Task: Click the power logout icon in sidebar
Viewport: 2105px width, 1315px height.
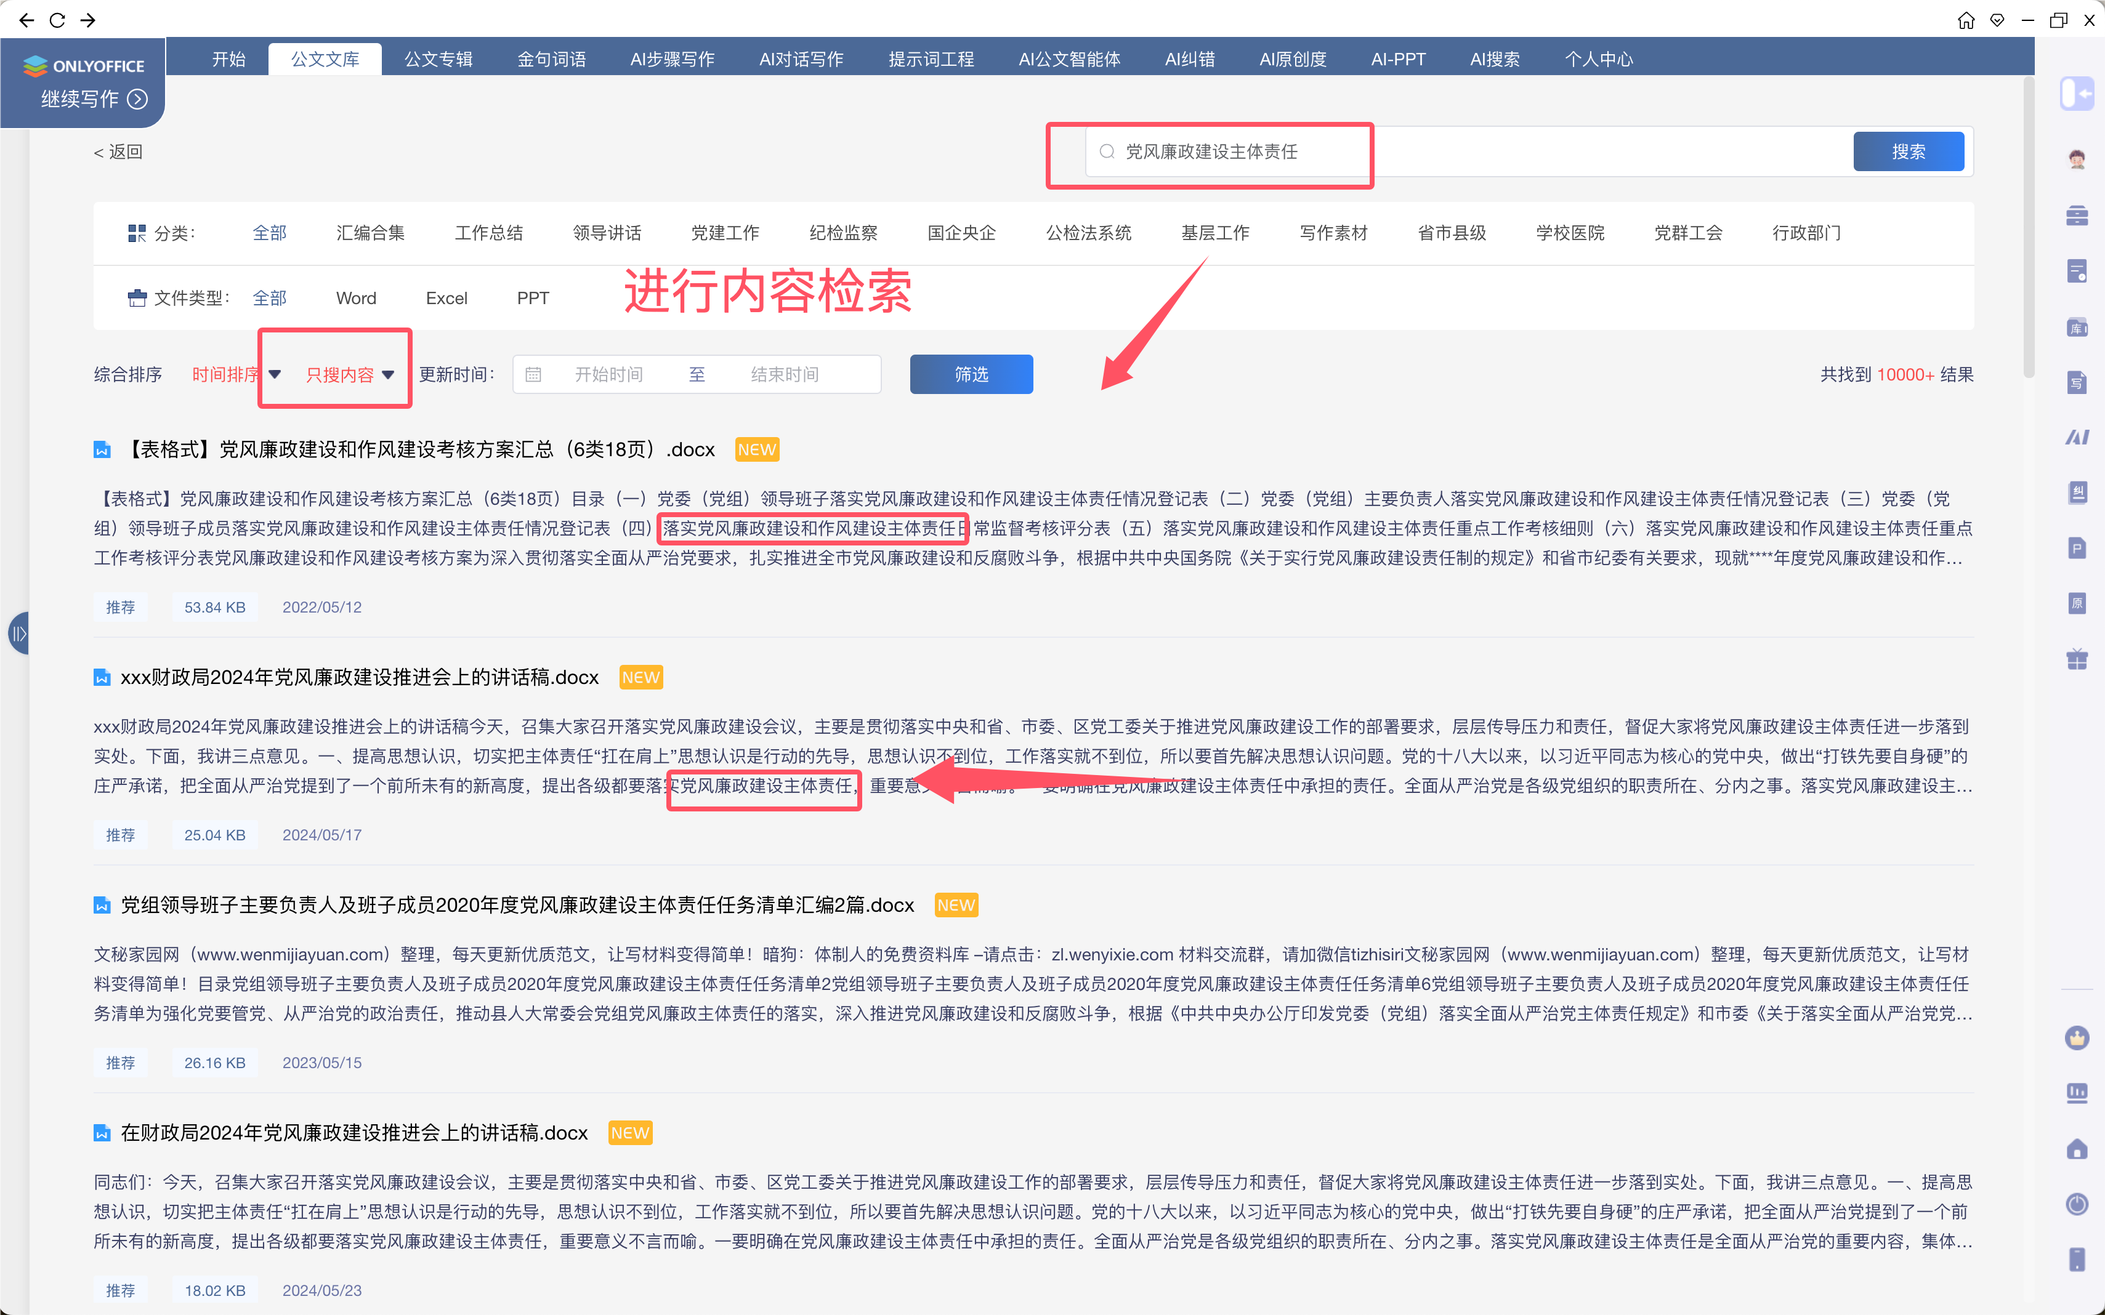Action: click(x=2077, y=1204)
